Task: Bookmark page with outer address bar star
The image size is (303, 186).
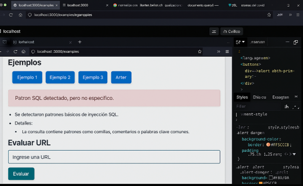Action: (269, 15)
